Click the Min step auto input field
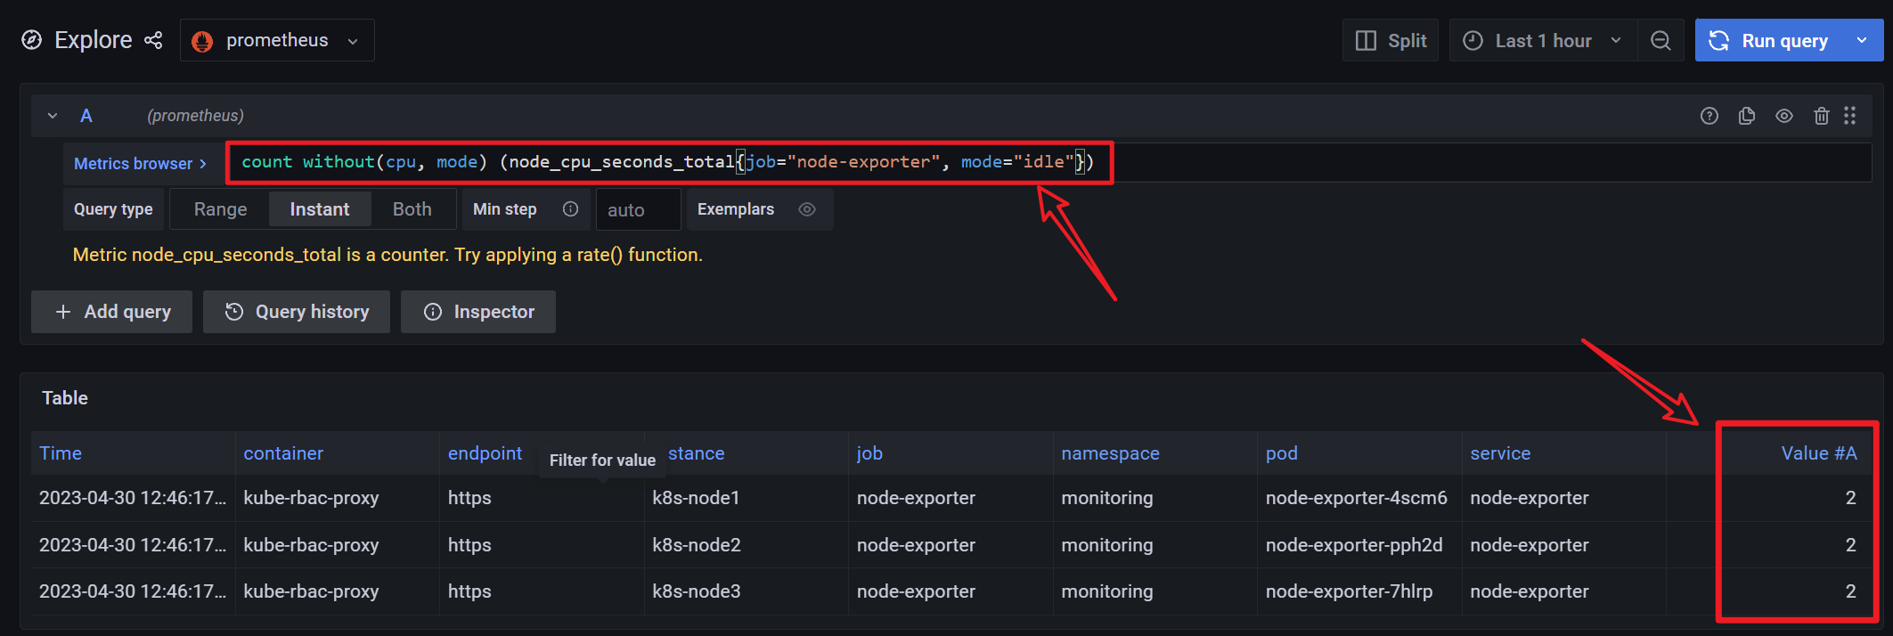The height and width of the screenshot is (636, 1893). (638, 210)
